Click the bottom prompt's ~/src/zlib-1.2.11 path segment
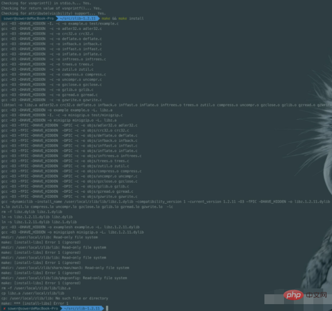This screenshot has height=311, width=332. 82,308
